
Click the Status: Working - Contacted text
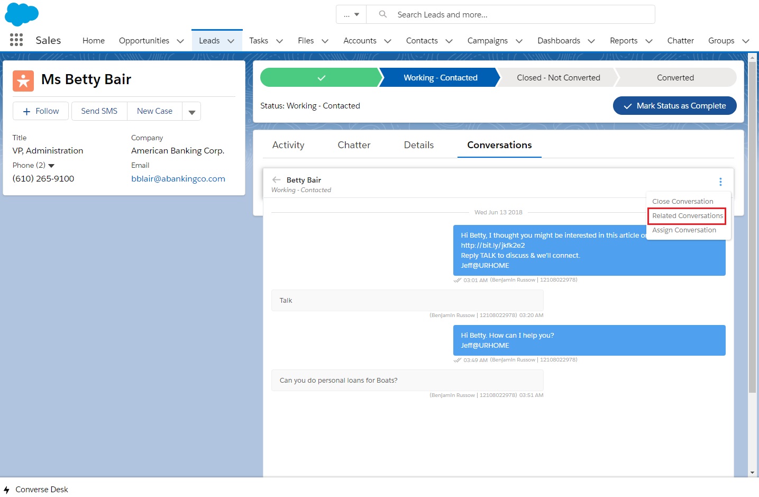click(x=310, y=106)
